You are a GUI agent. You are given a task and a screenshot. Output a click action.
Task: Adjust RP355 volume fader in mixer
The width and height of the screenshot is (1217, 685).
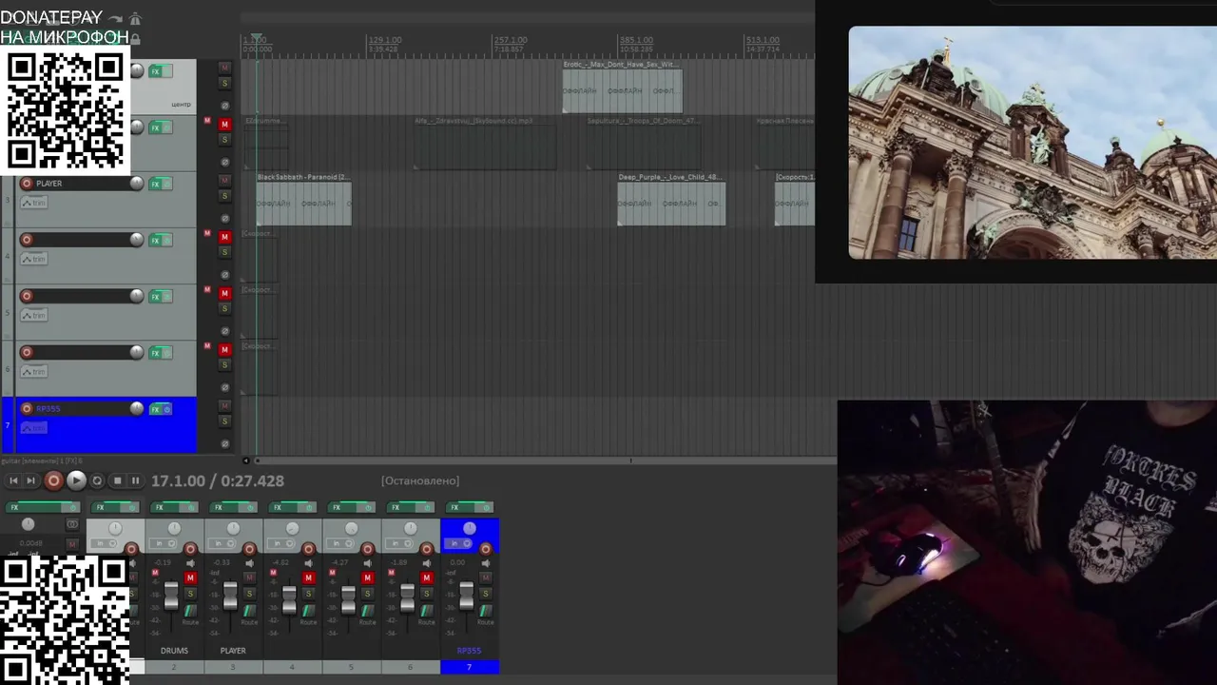pos(466,597)
